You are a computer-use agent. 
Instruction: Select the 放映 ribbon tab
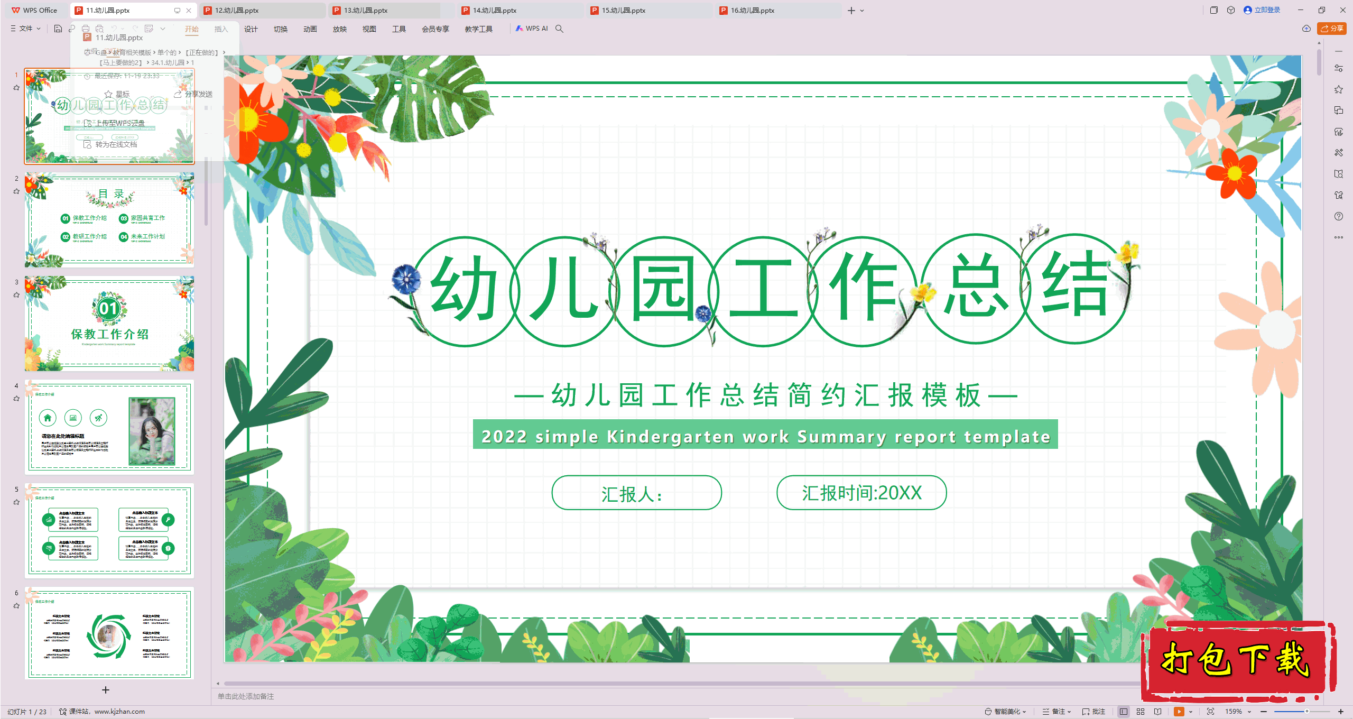point(340,29)
